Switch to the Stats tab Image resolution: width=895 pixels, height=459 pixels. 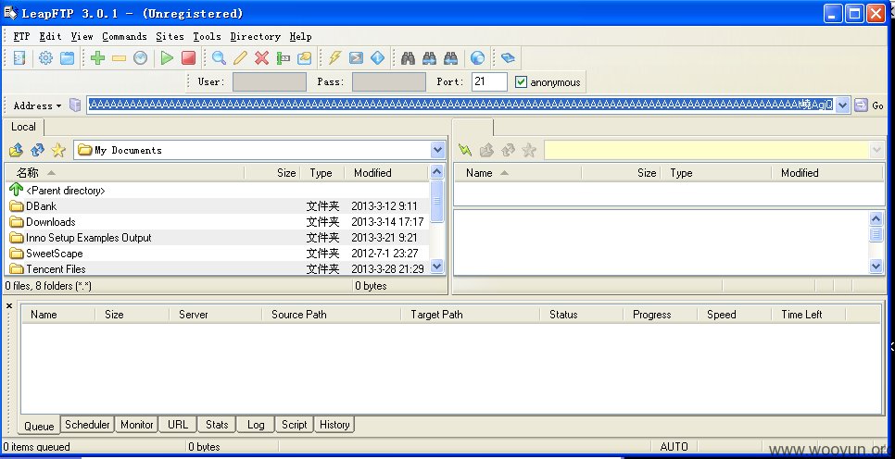coord(216,424)
